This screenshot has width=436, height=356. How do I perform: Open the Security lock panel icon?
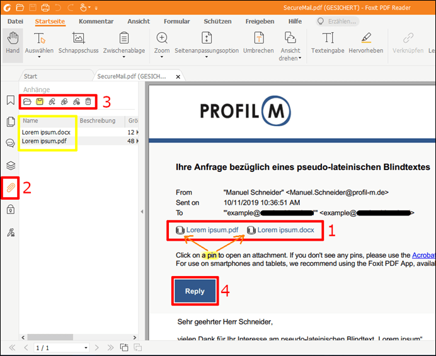coord(10,210)
